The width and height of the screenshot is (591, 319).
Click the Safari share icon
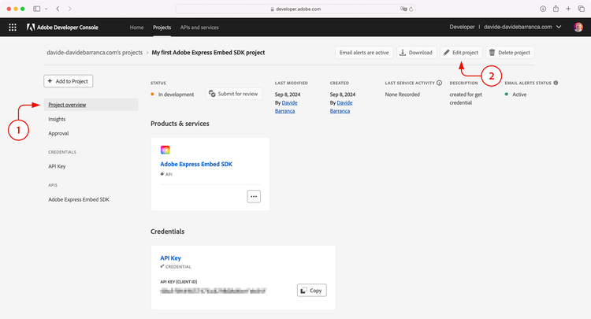tap(556, 8)
